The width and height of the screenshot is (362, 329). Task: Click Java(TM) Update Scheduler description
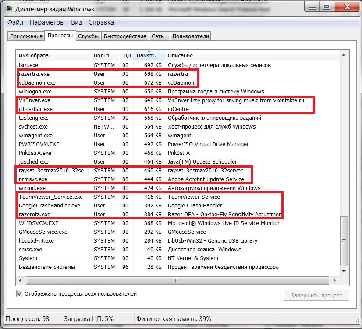[202, 162]
